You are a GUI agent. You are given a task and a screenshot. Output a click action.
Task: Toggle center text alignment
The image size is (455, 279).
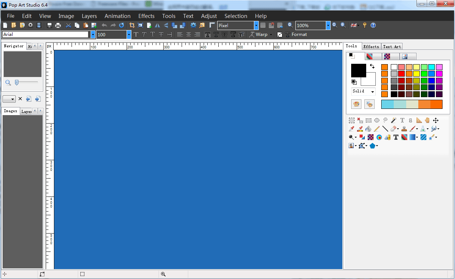(189, 34)
